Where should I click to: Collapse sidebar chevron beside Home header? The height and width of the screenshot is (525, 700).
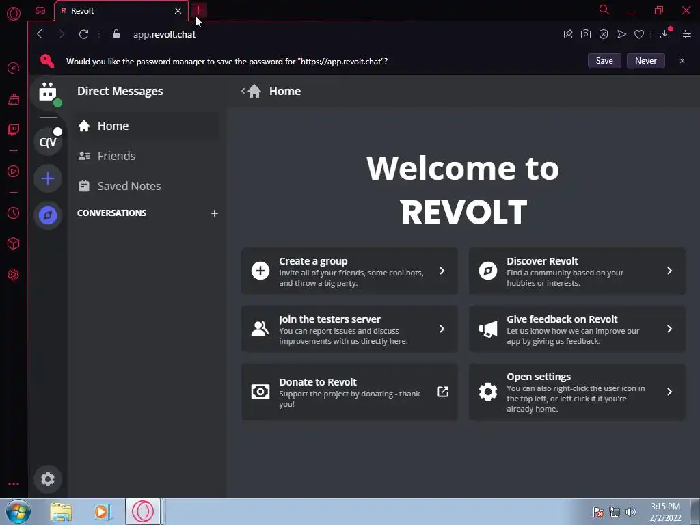pos(243,91)
